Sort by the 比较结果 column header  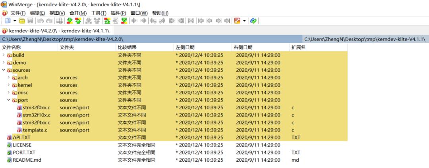(x=145, y=48)
